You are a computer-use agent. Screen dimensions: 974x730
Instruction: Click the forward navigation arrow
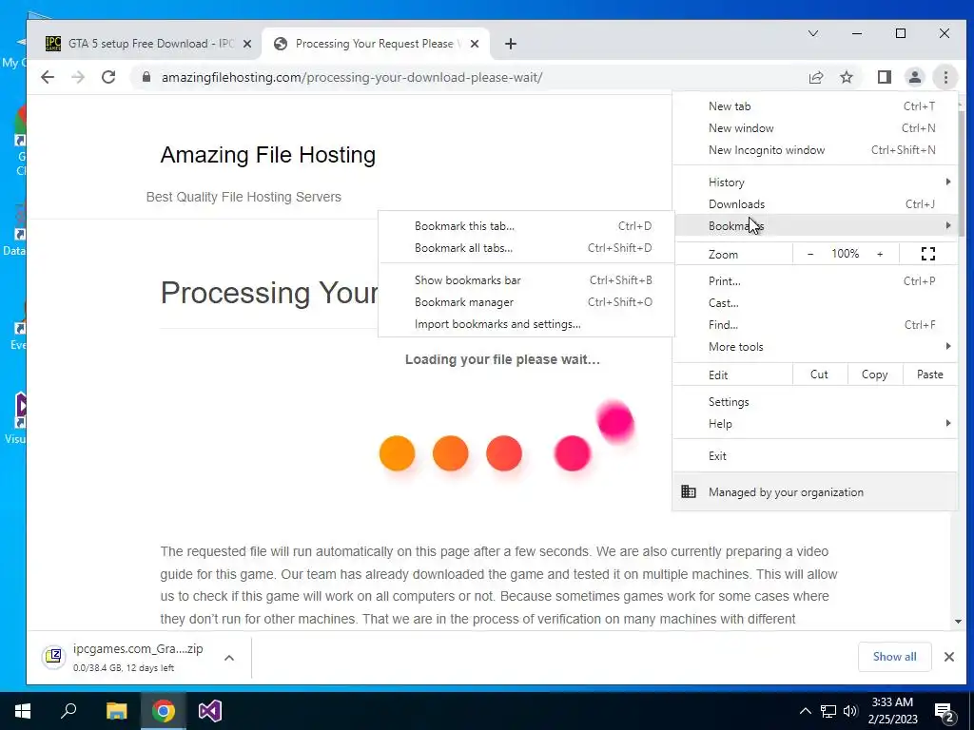78,77
